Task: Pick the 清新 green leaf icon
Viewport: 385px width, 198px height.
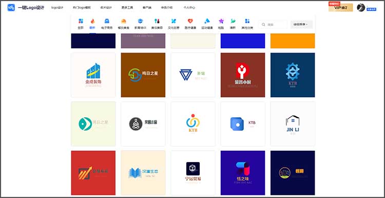Action: click(233, 21)
